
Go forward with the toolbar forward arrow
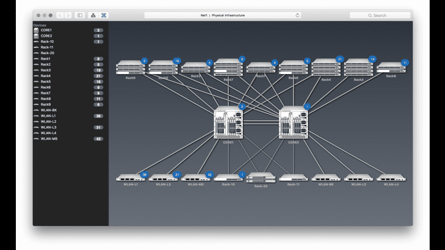point(68,15)
